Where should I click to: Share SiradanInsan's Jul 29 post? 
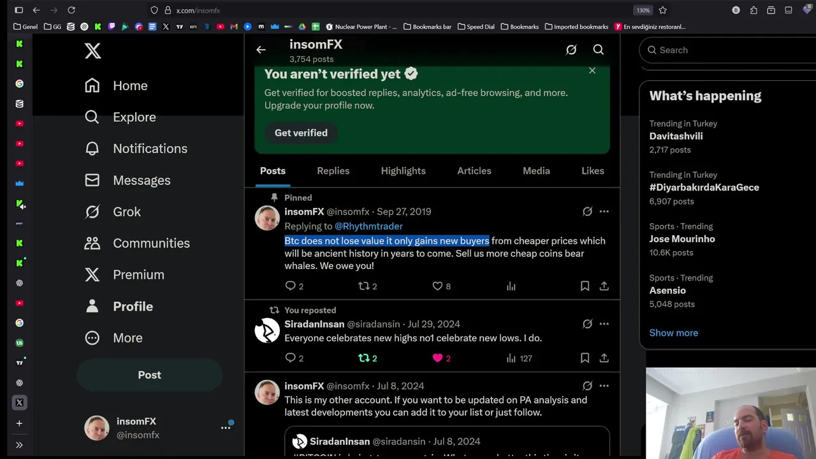604,358
